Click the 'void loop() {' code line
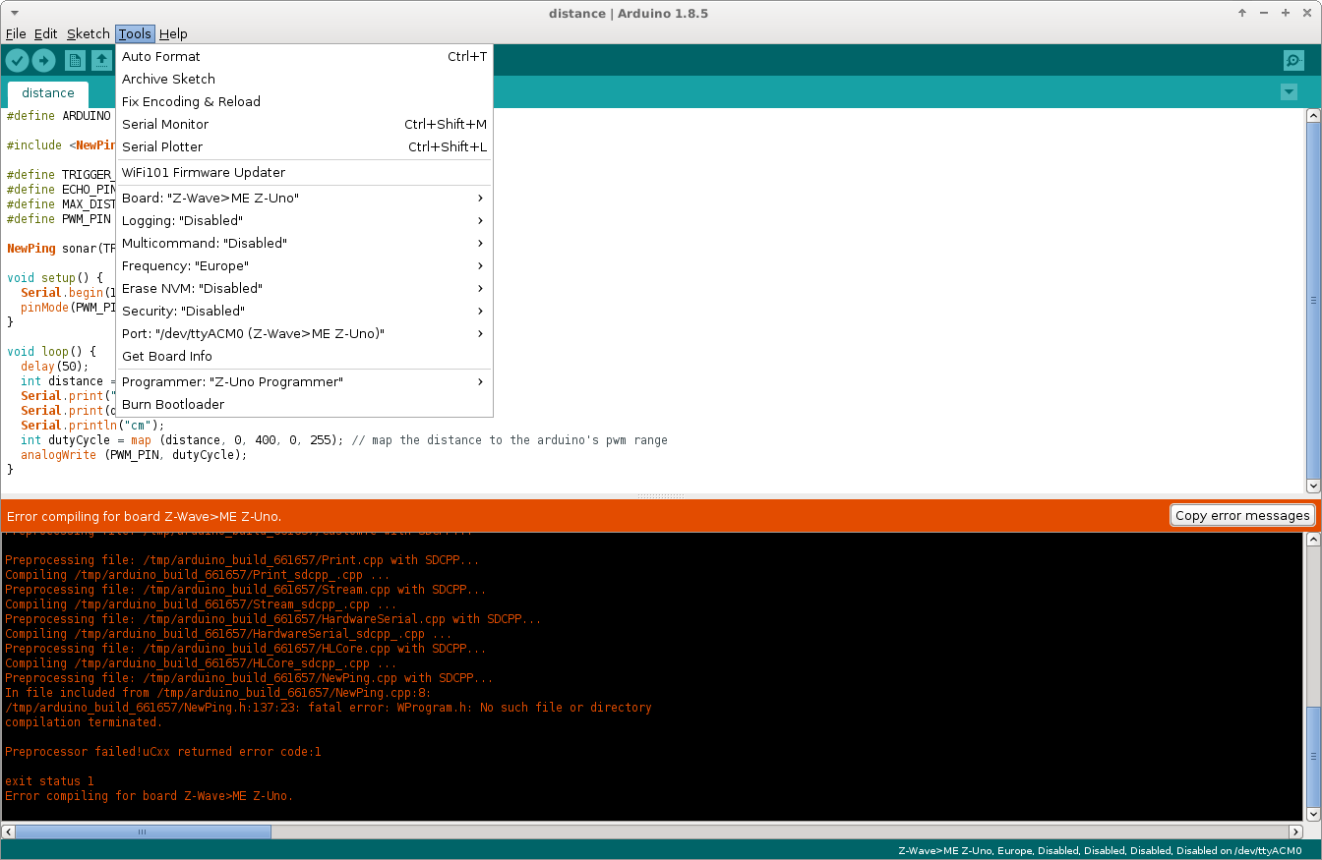 click(x=52, y=352)
